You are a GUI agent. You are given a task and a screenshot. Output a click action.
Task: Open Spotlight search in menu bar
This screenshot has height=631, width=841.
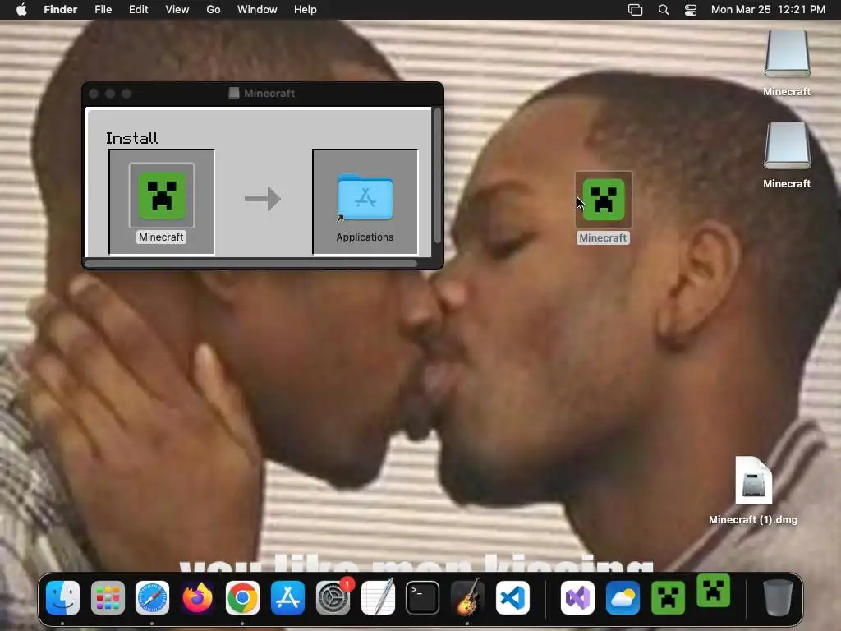(x=664, y=10)
